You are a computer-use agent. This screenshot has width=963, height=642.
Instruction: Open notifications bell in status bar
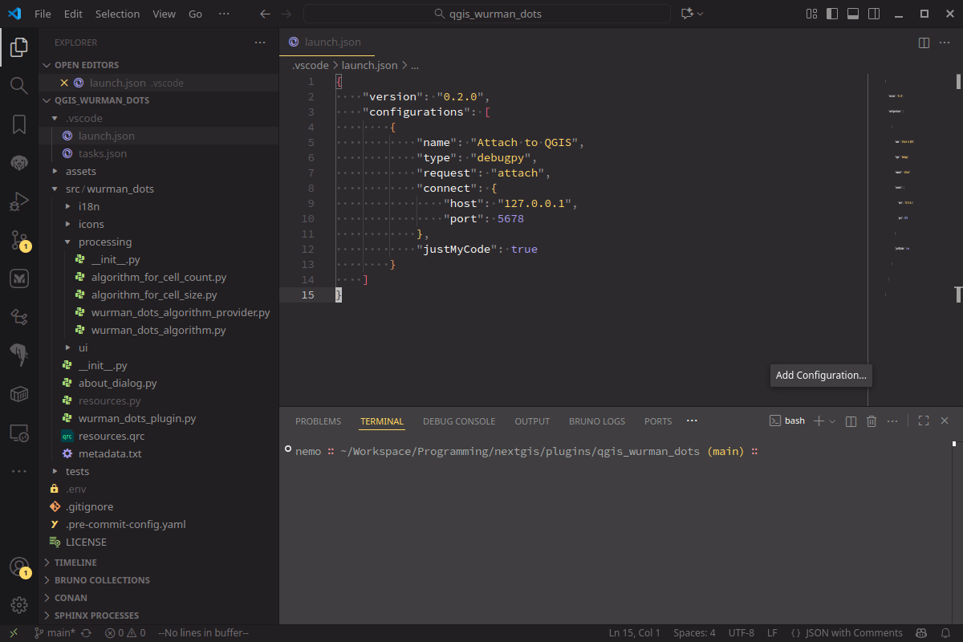(x=945, y=633)
